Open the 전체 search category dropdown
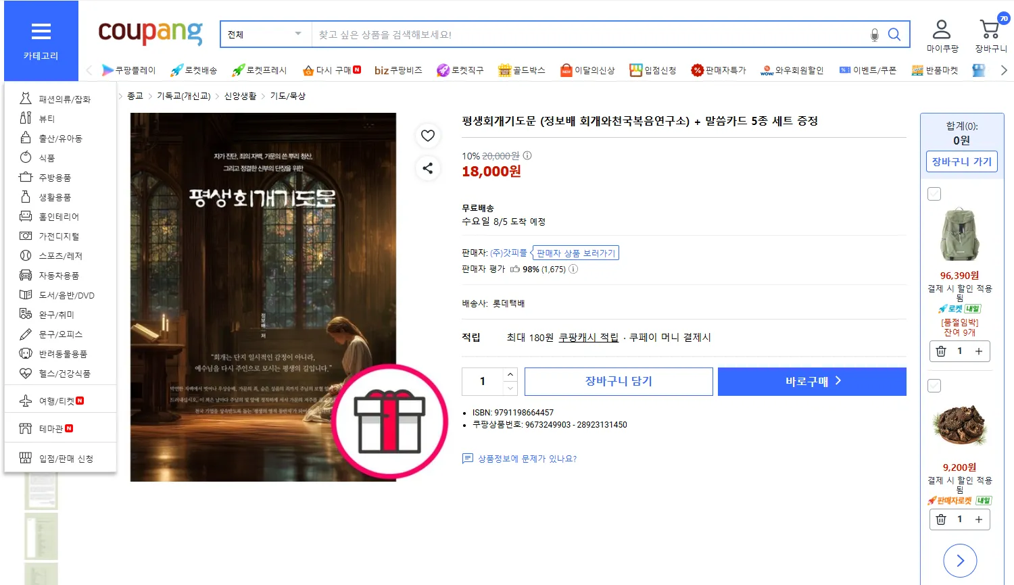1014x585 pixels. coord(266,34)
